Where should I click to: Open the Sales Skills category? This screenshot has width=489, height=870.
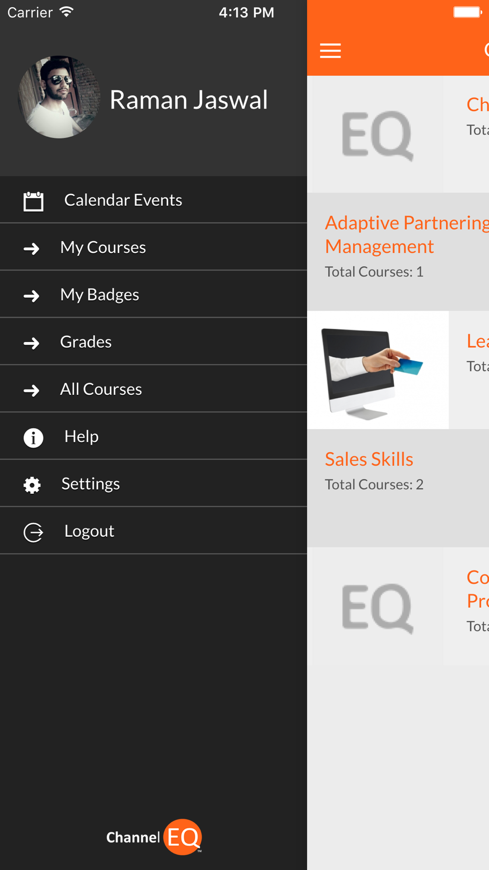[398, 488]
